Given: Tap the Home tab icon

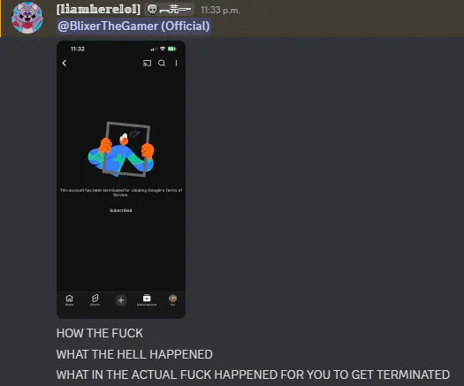Looking at the screenshot, I should coord(69,299).
